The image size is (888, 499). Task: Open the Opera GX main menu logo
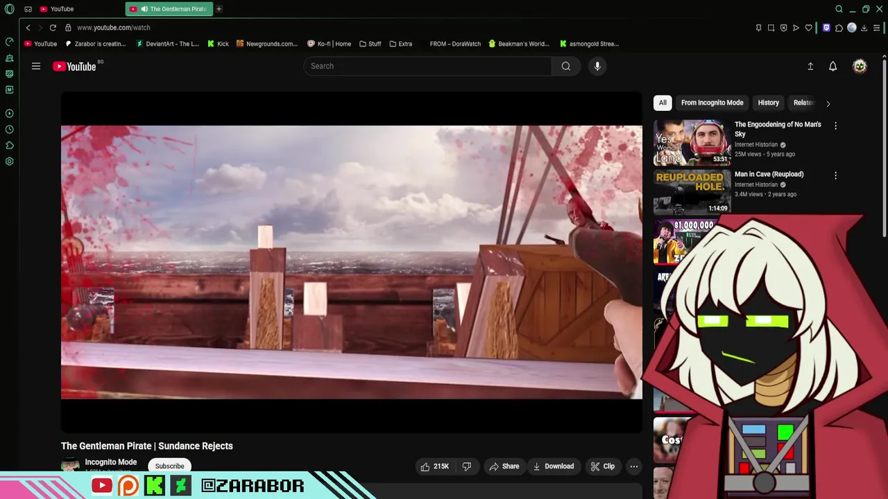9,9
